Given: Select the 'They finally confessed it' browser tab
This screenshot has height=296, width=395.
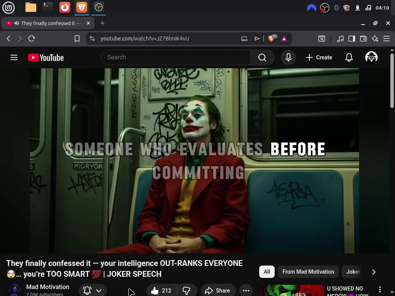Looking at the screenshot, I should tap(48, 23).
